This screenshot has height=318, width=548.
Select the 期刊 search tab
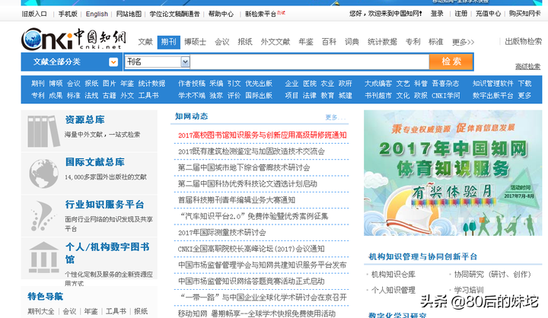[x=169, y=42]
